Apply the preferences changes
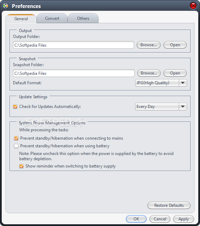This screenshot has width=200, height=226. coord(184,219)
